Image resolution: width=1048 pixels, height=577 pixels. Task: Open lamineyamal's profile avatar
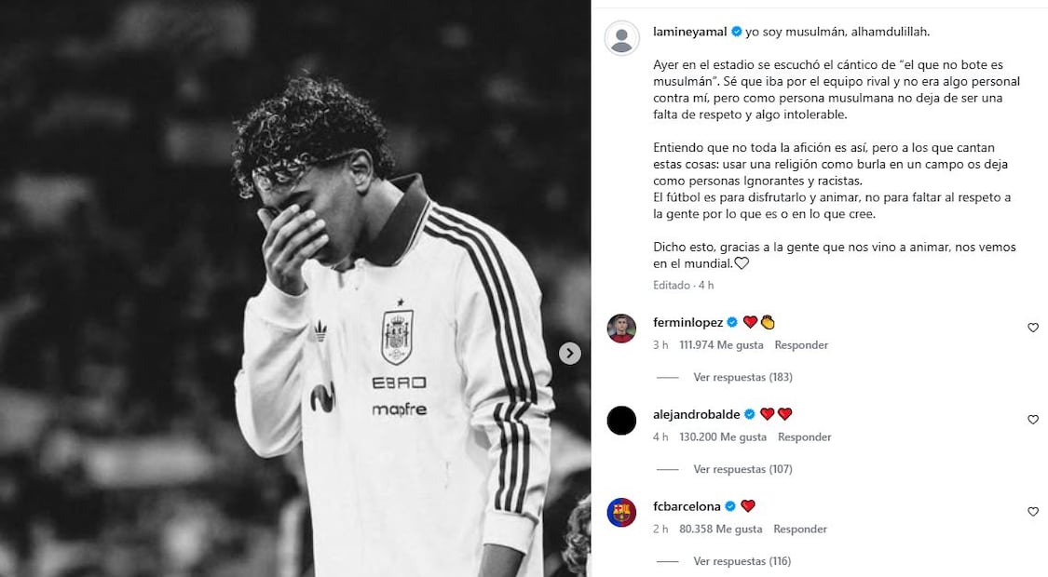(621, 38)
